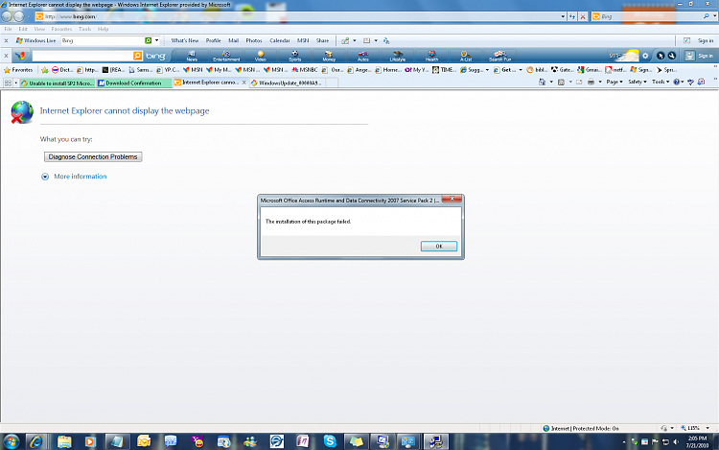
Task: Open Windows Media Player taskbar icon
Action: pyautogui.click(x=90, y=441)
